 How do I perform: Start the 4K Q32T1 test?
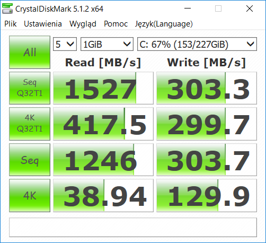30,124
